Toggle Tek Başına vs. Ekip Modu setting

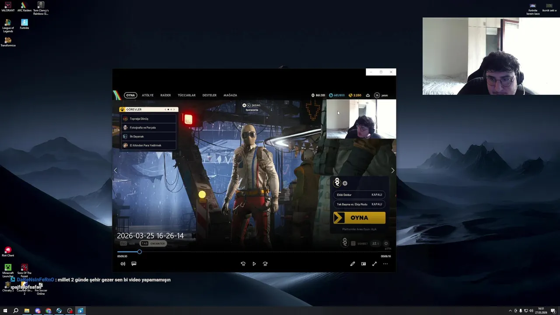coord(359,204)
